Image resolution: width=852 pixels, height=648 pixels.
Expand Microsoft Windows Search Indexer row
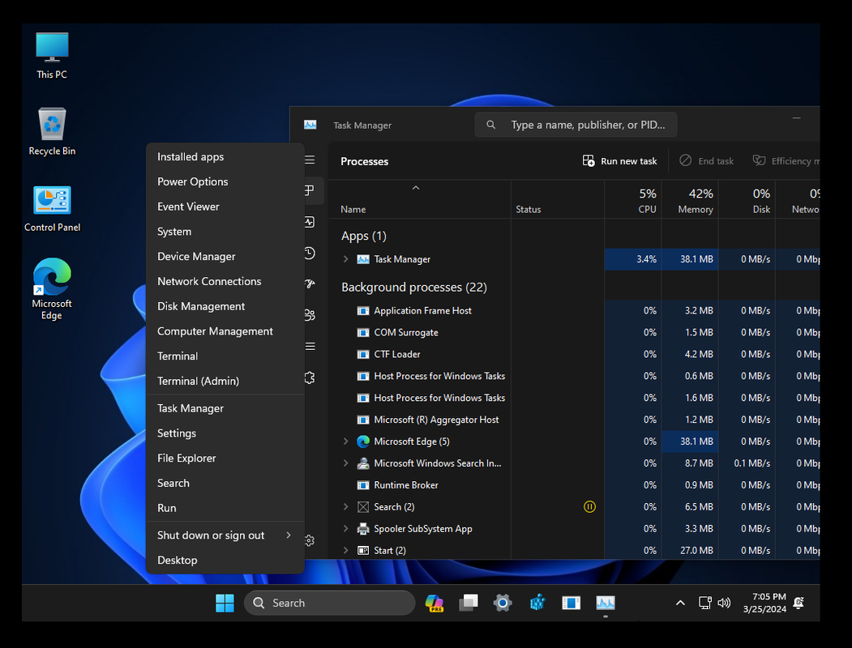[345, 463]
